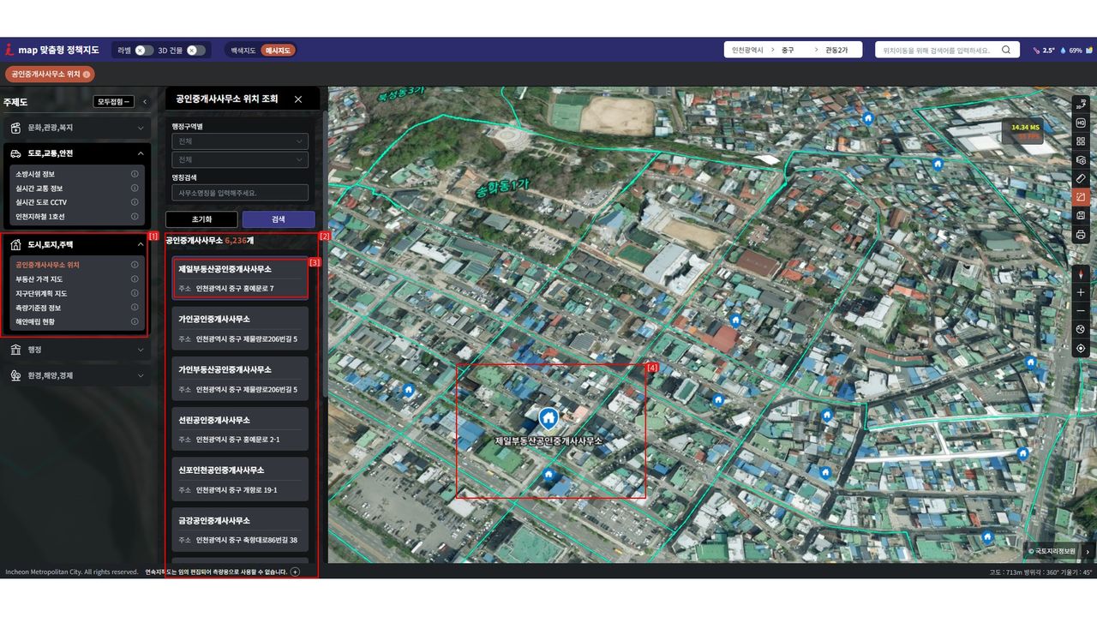Click the 검색 button

278,219
